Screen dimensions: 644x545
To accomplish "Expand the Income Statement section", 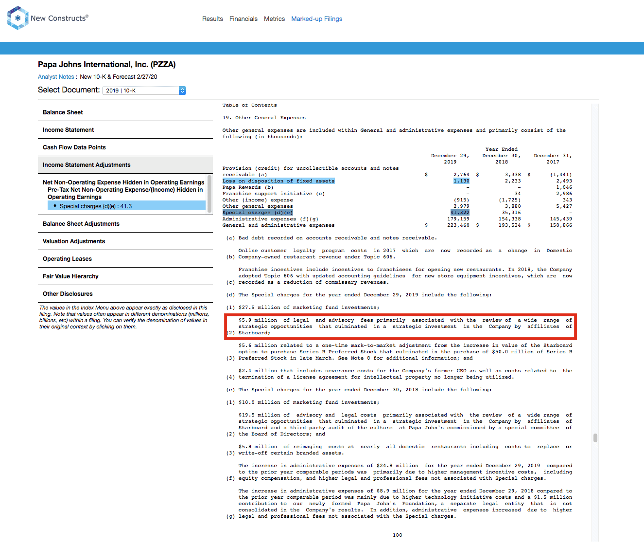I will [x=125, y=130].
